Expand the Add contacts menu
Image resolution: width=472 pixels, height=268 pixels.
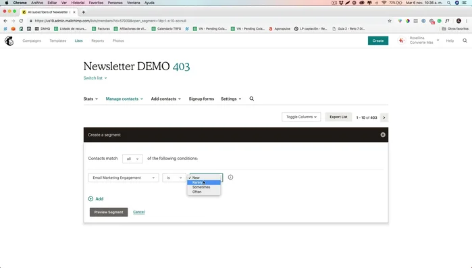pos(166,99)
